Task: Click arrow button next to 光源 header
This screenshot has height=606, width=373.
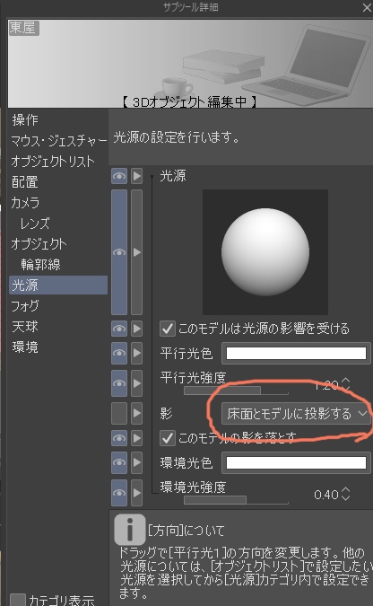Action: (136, 176)
